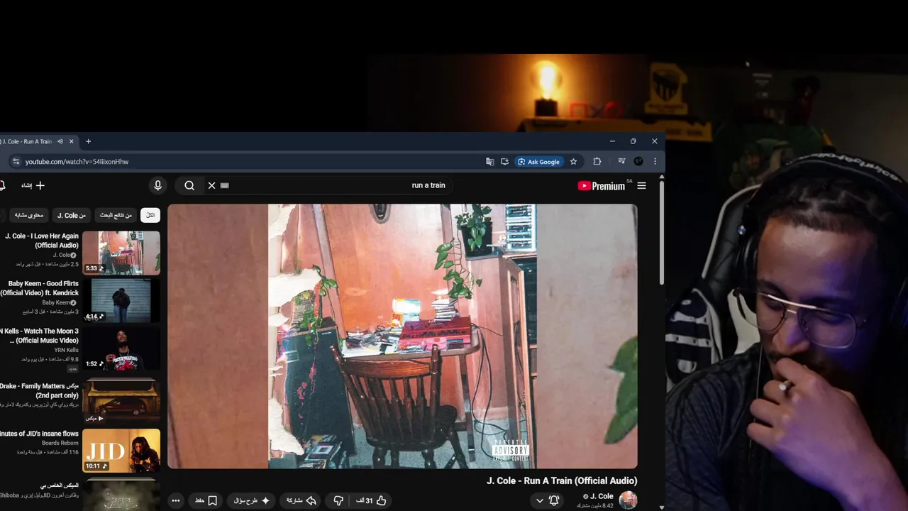Click the page vertical scrollbar
The height and width of the screenshot is (511, 908).
(x=661, y=234)
